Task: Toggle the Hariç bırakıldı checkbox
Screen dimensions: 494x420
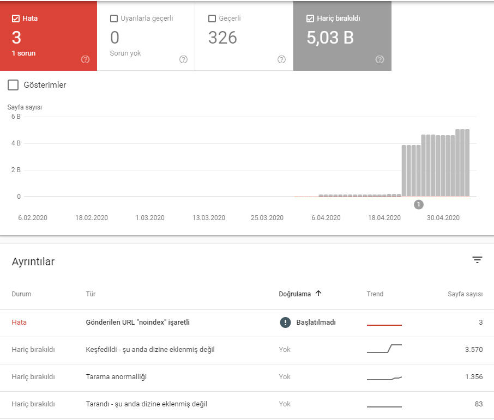Action: point(310,19)
